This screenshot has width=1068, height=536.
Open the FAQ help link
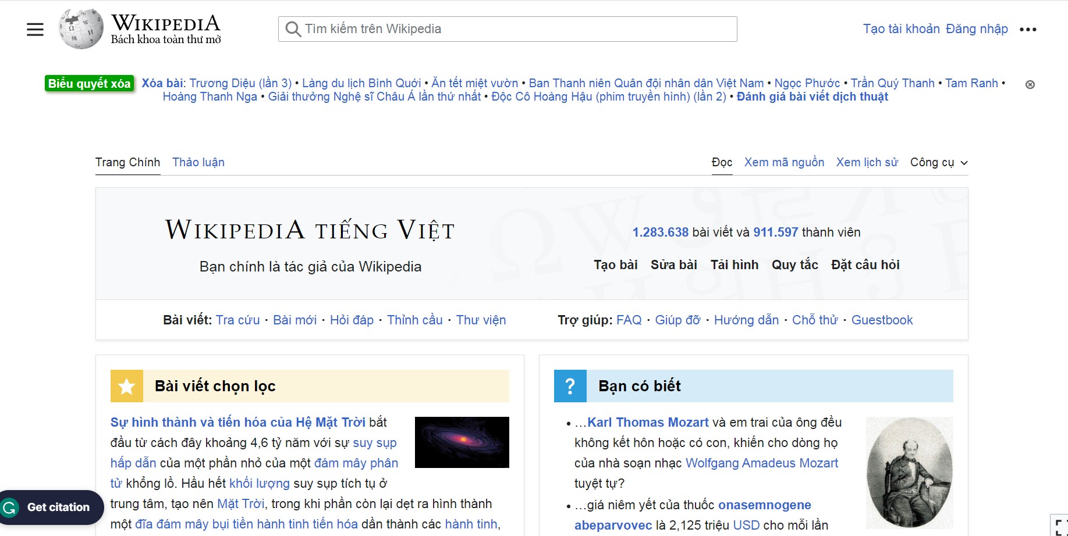point(629,320)
